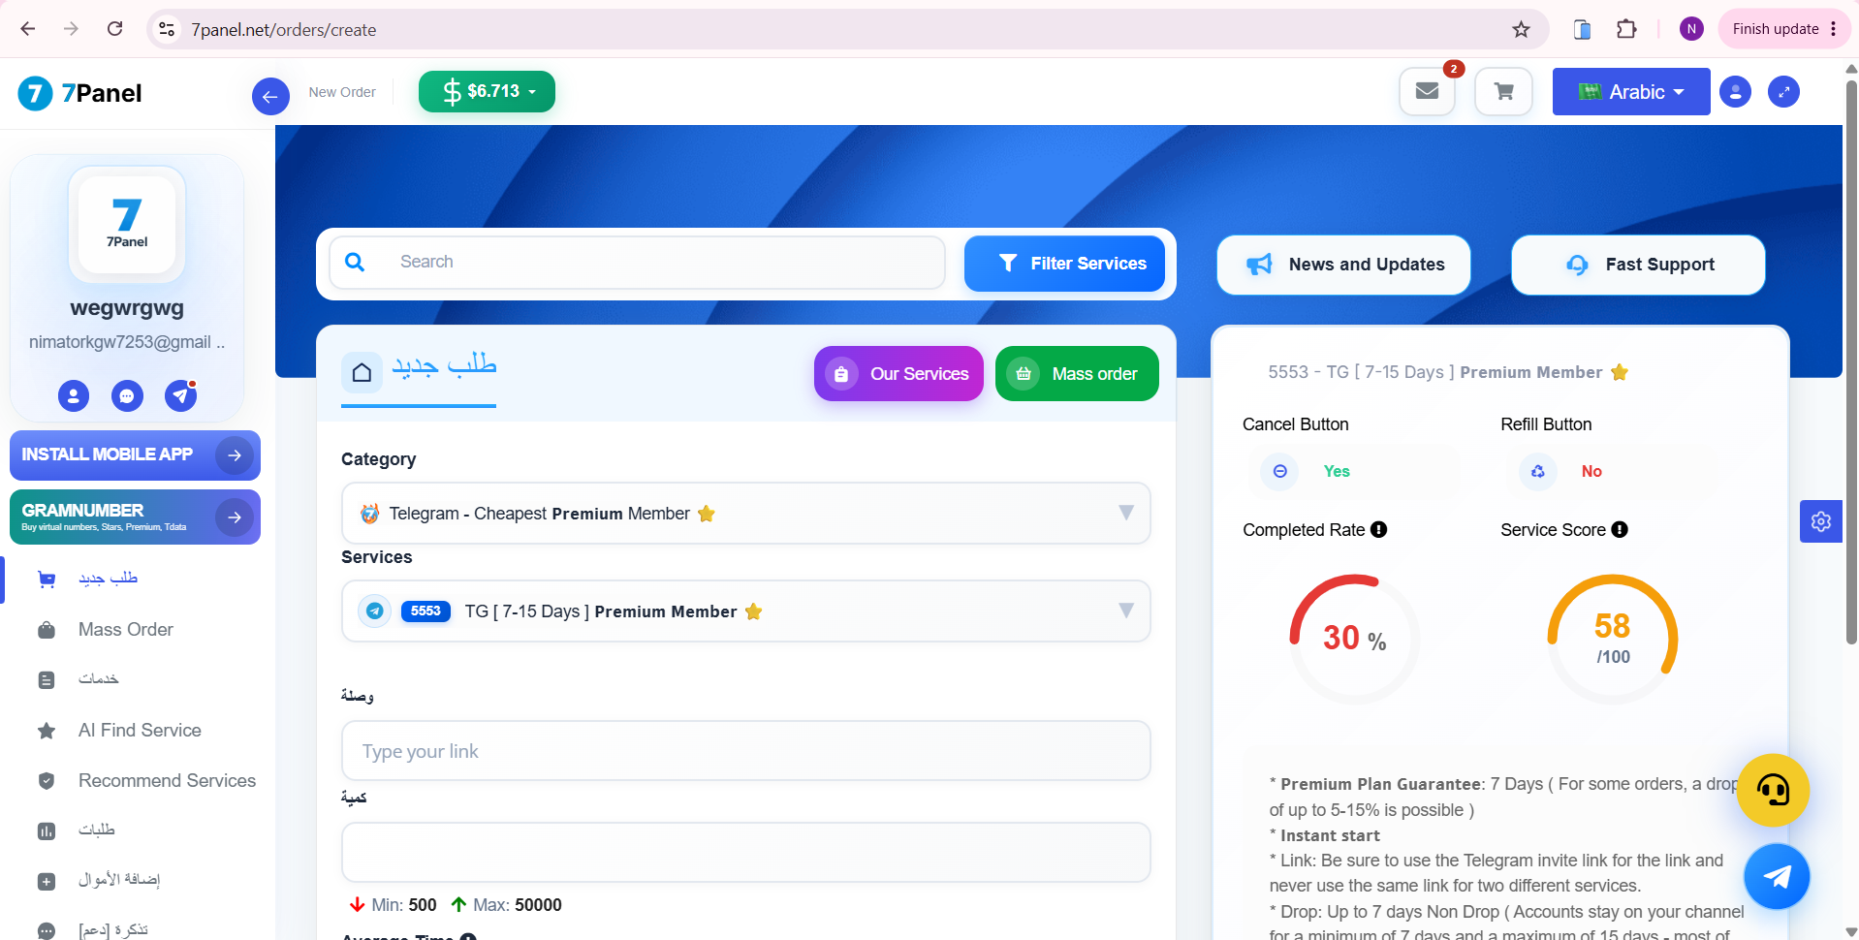Open the shopping cart icon
This screenshot has height=940, width=1859.
coord(1503,91)
